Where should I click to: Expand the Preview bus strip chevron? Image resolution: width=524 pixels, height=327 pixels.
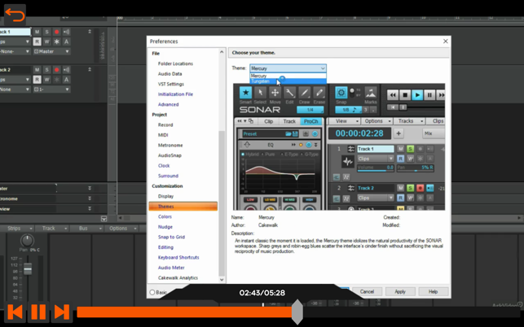tap(90, 208)
